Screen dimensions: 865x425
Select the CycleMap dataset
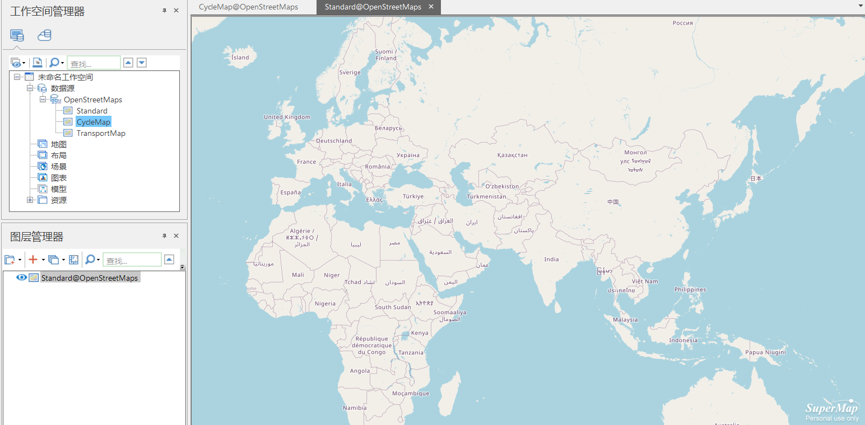(94, 122)
